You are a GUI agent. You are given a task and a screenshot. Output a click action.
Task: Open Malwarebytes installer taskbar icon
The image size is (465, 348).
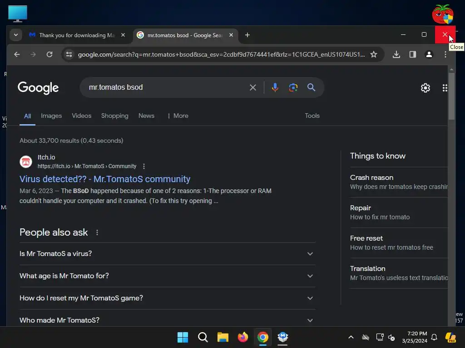(282, 337)
